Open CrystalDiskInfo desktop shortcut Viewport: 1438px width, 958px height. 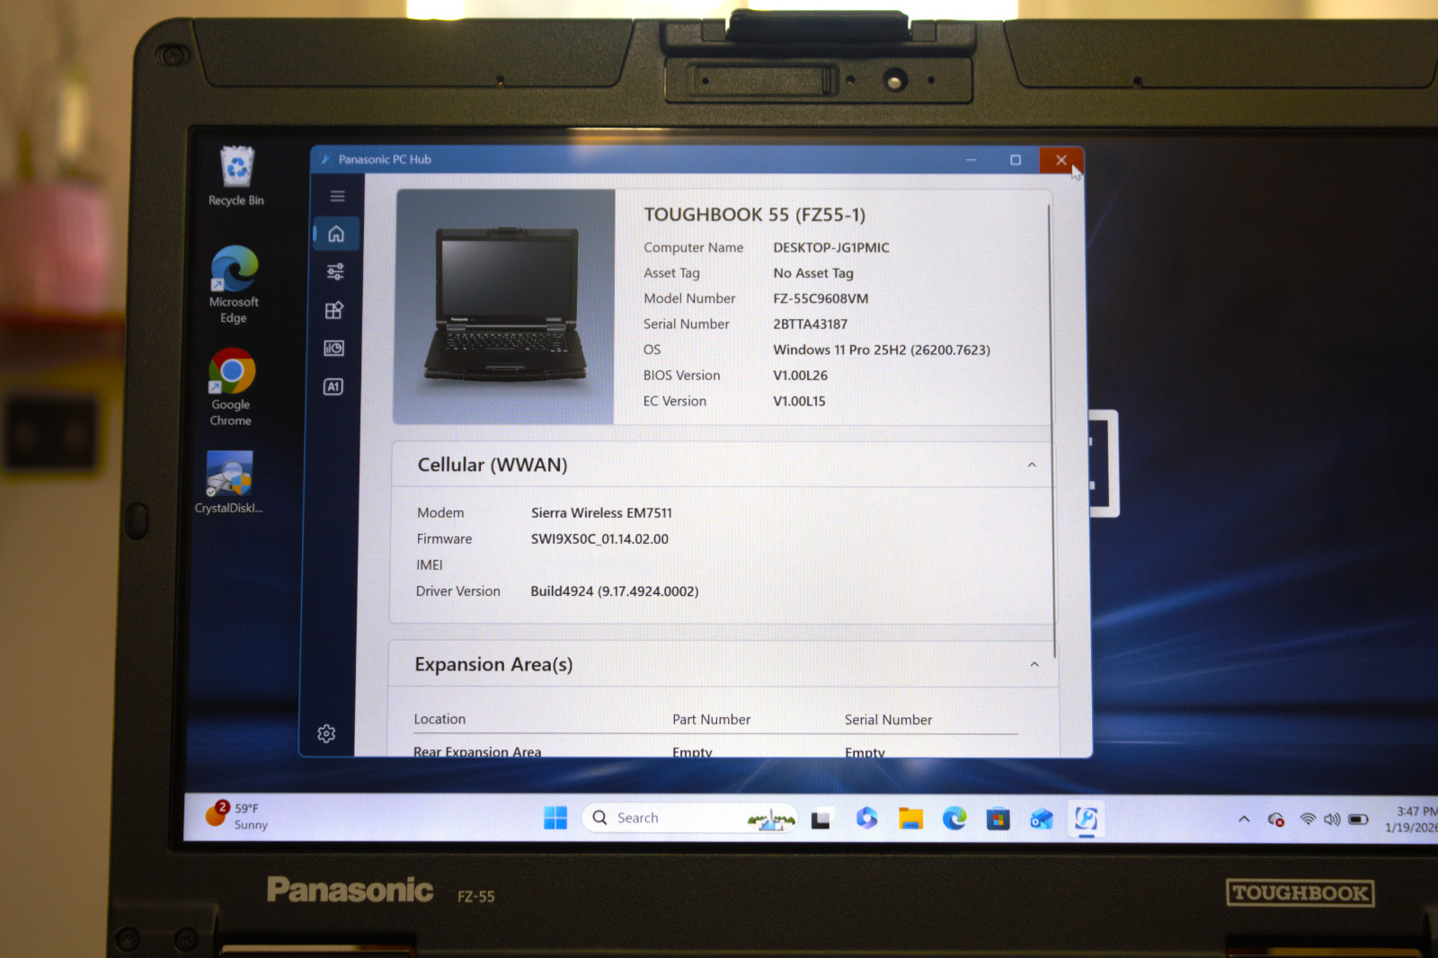point(229,483)
